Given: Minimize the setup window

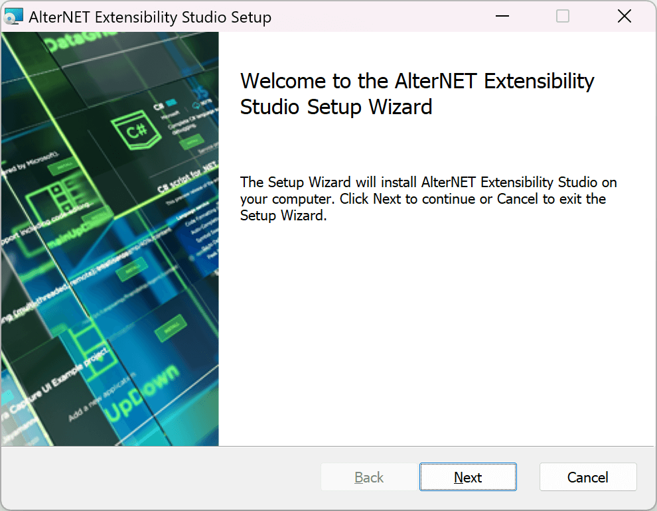Looking at the screenshot, I should 502,16.
